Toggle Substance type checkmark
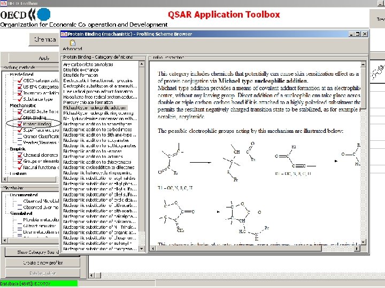The width and height of the screenshot is (385, 288). 20,99
